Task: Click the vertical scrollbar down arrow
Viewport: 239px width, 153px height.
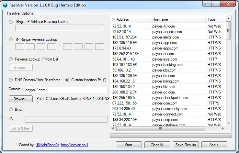Action: click(229, 123)
